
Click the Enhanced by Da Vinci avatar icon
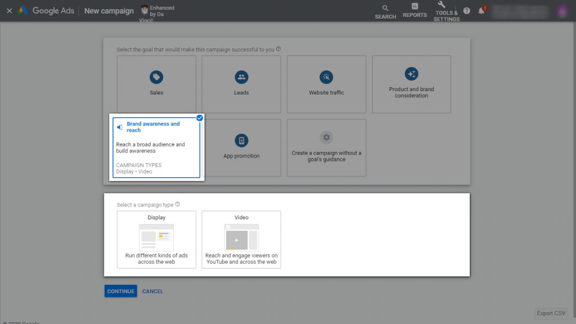click(x=145, y=10)
